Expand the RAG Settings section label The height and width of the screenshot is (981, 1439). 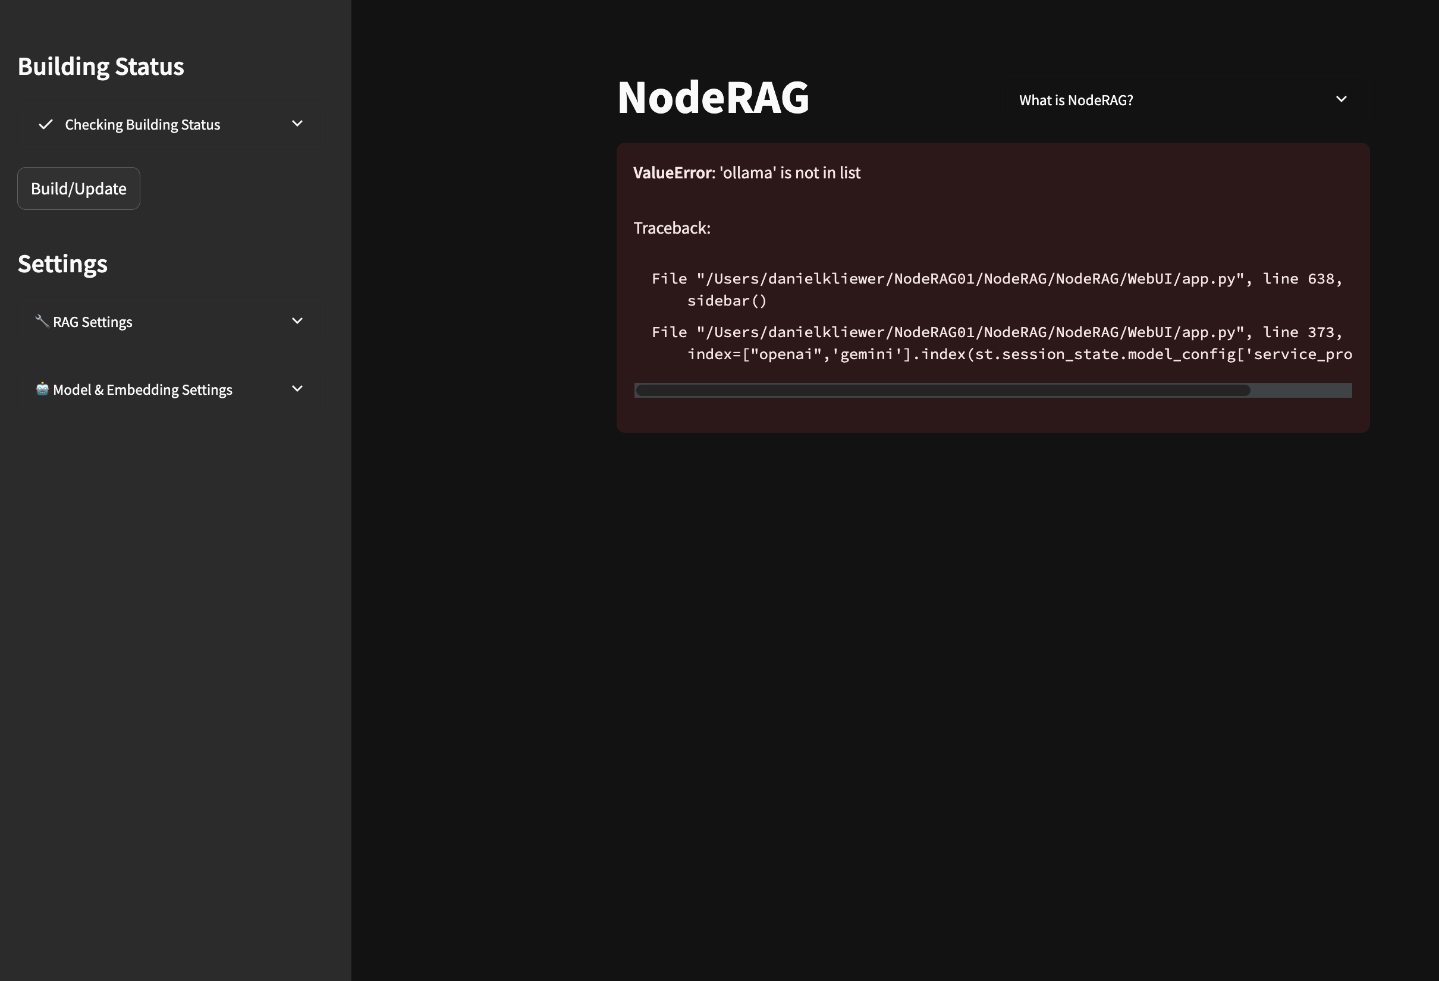(92, 322)
